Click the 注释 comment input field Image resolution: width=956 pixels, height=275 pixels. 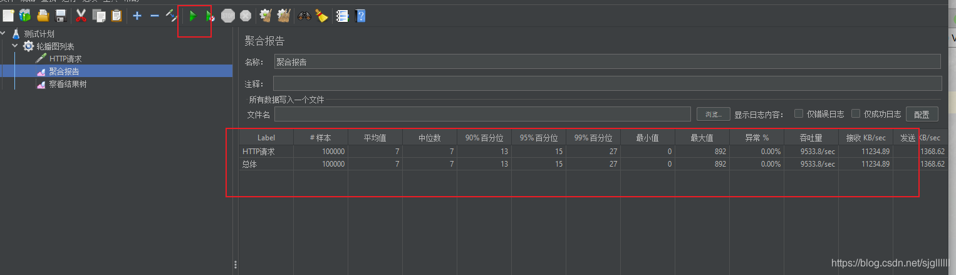click(607, 83)
